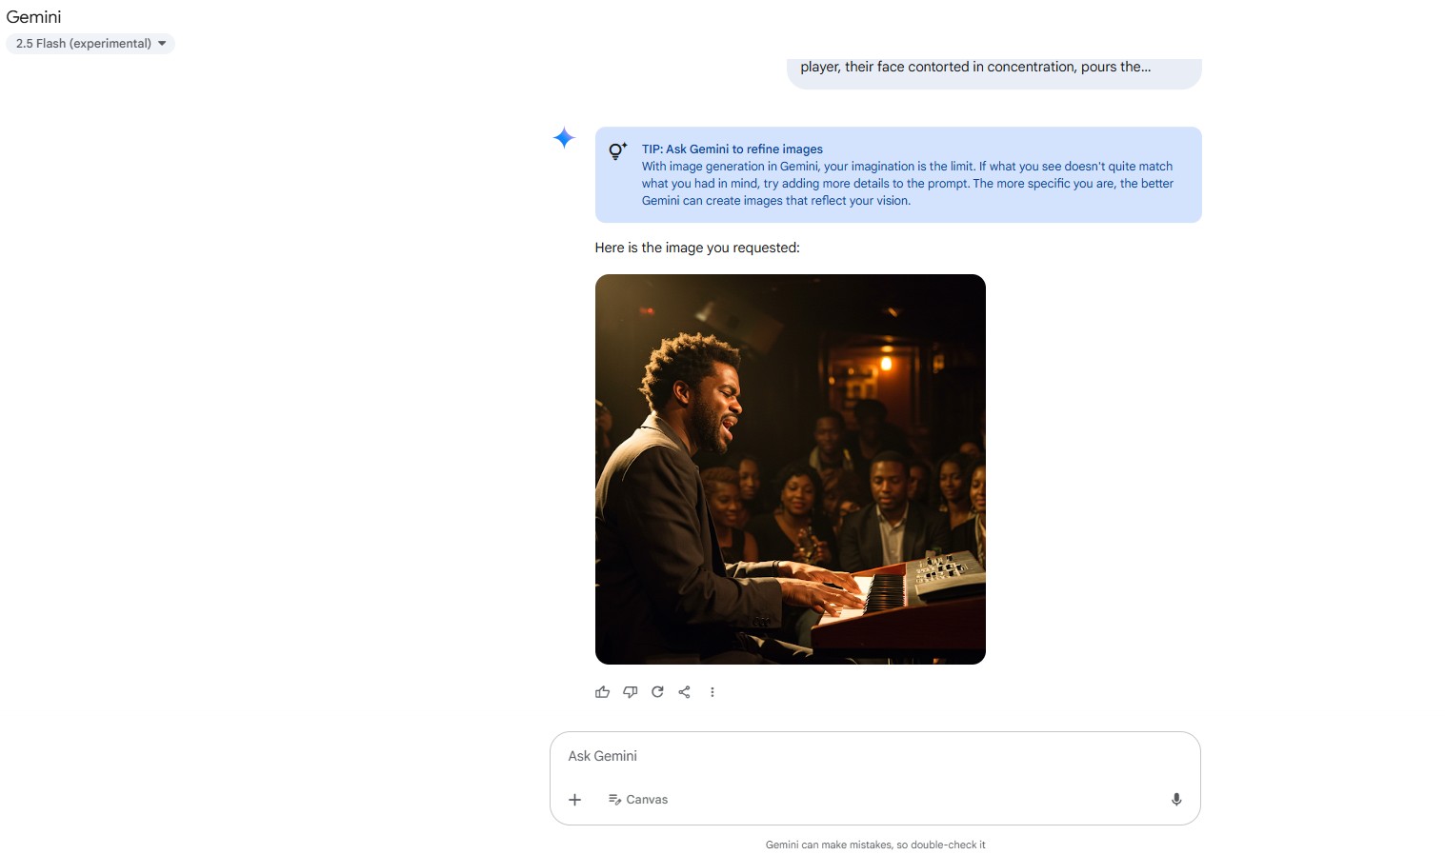
Task: Click the thumbs up good response icon
Action: pos(602,692)
